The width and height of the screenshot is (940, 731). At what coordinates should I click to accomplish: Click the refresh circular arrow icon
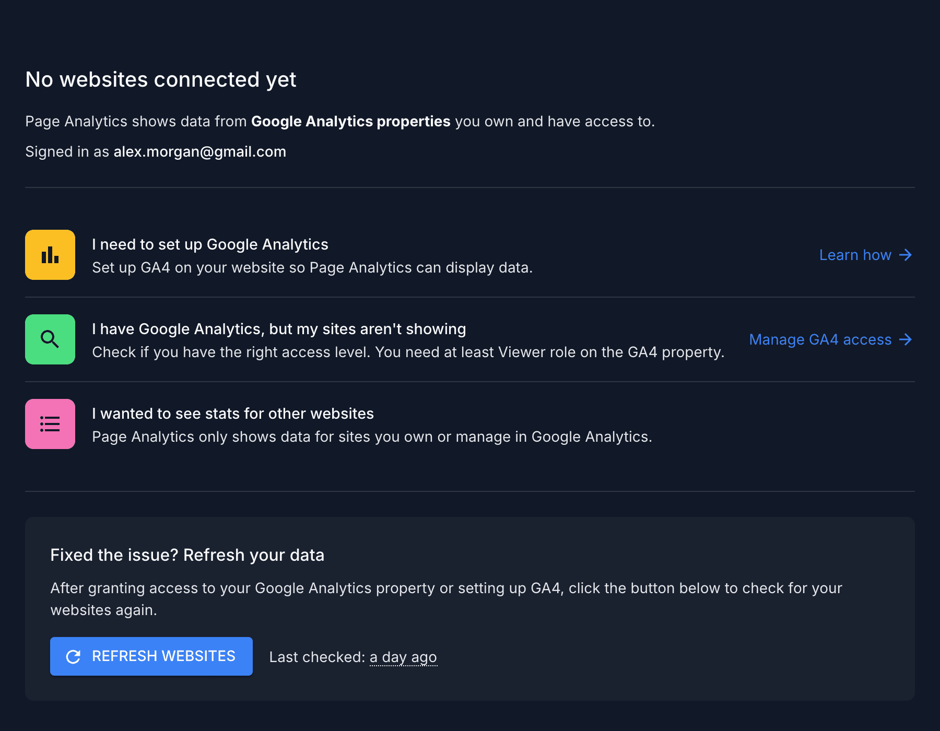coord(73,656)
